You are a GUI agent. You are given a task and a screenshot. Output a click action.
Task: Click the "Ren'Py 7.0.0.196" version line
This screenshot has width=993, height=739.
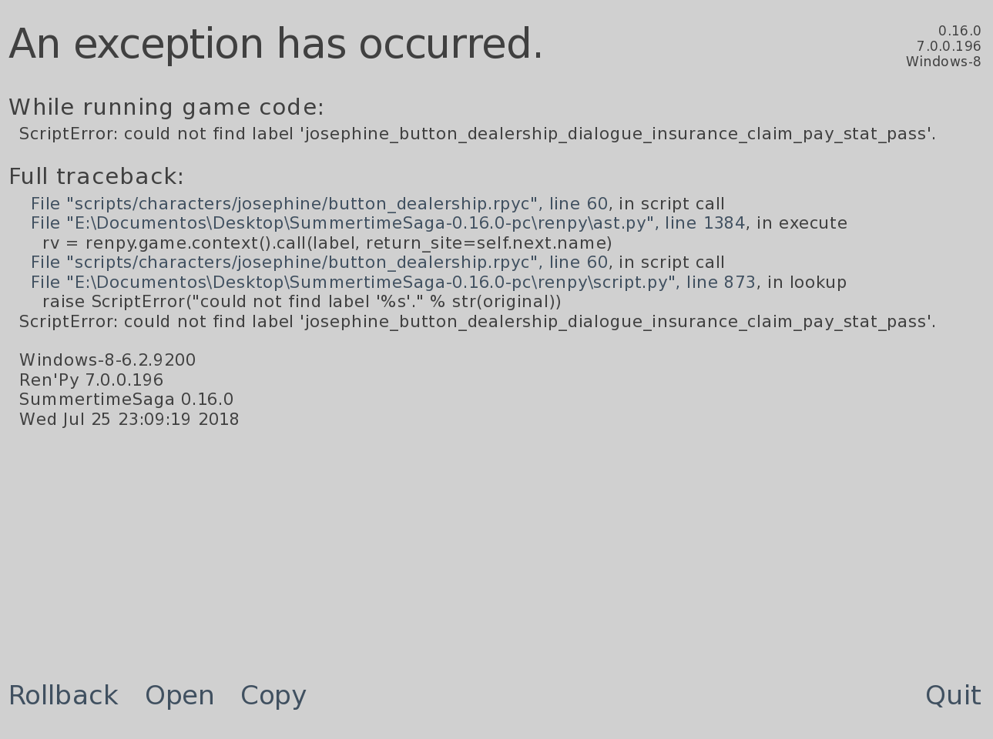pyautogui.click(x=92, y=380)
